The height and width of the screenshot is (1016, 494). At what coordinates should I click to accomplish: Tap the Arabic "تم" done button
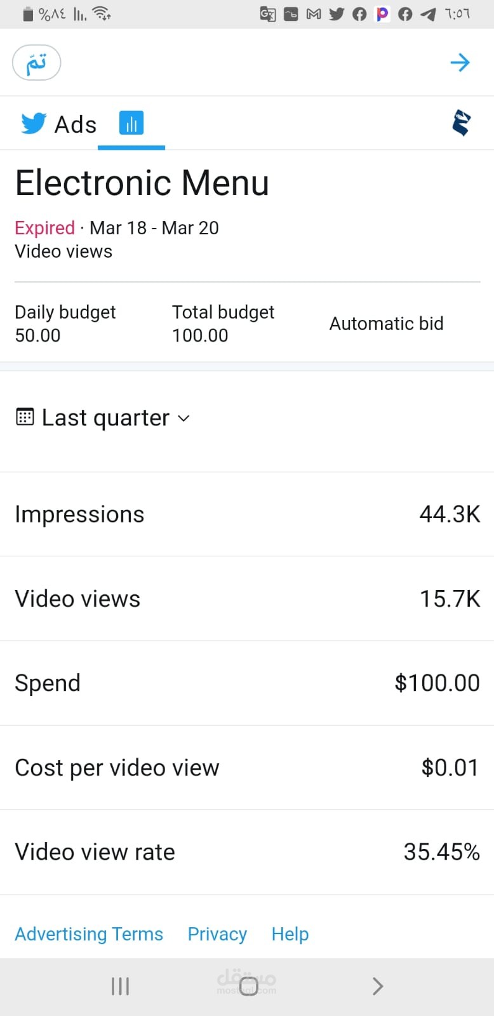pos(36,63)
